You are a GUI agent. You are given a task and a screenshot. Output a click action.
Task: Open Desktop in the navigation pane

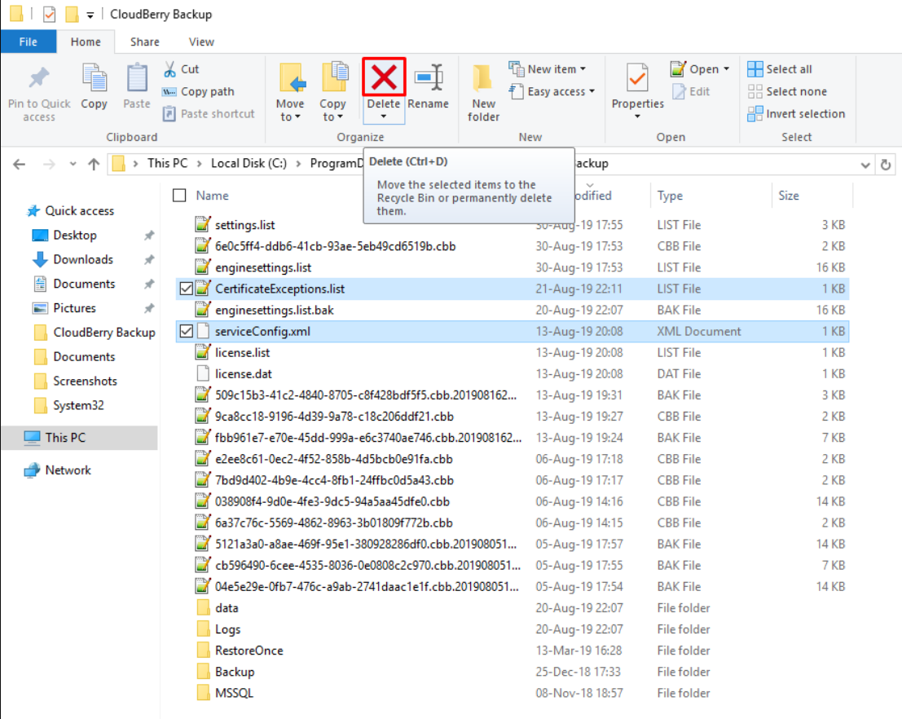coord(75,236)
